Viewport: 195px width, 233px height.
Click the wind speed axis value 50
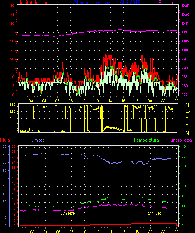[12, 6]
